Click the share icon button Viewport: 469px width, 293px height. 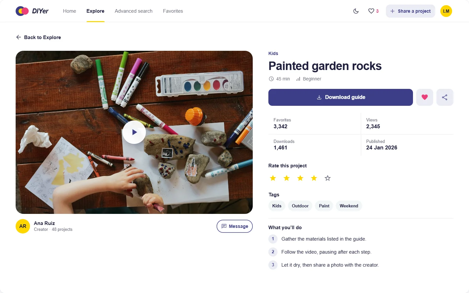(x=445, y=97)
